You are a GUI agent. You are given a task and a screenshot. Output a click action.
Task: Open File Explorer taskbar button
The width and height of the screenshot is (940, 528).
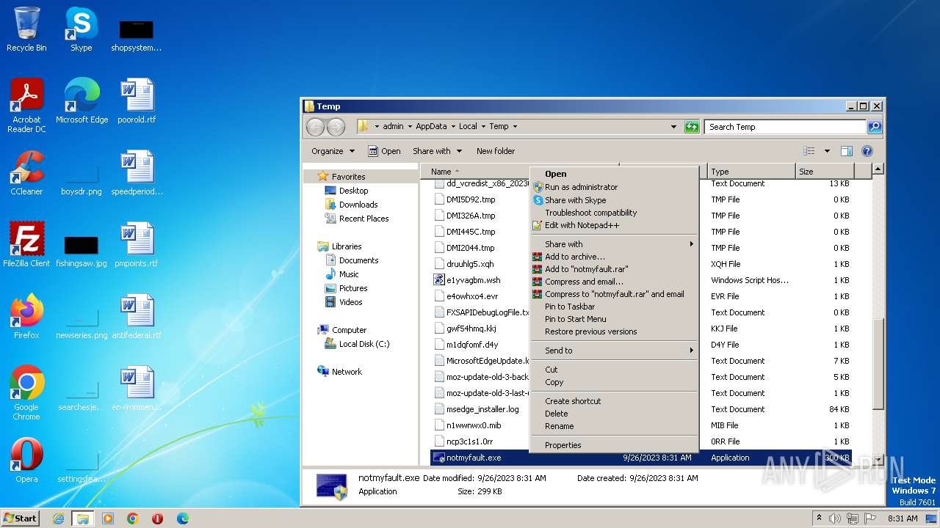(83, 518)
